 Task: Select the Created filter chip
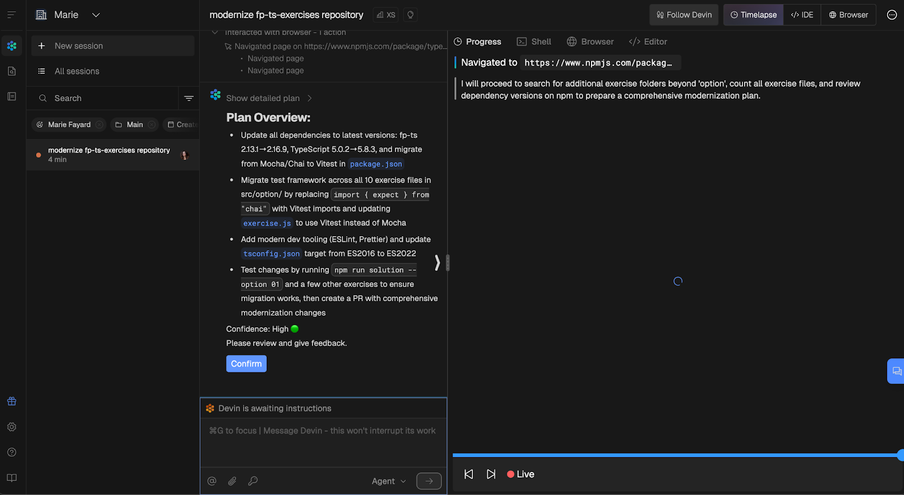pos(181,124)
